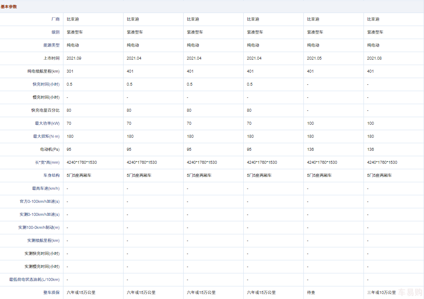This screenshot has width=424, height=299.
Task: Select the 电动机(Ps) row label
Action: click(50, 149)
